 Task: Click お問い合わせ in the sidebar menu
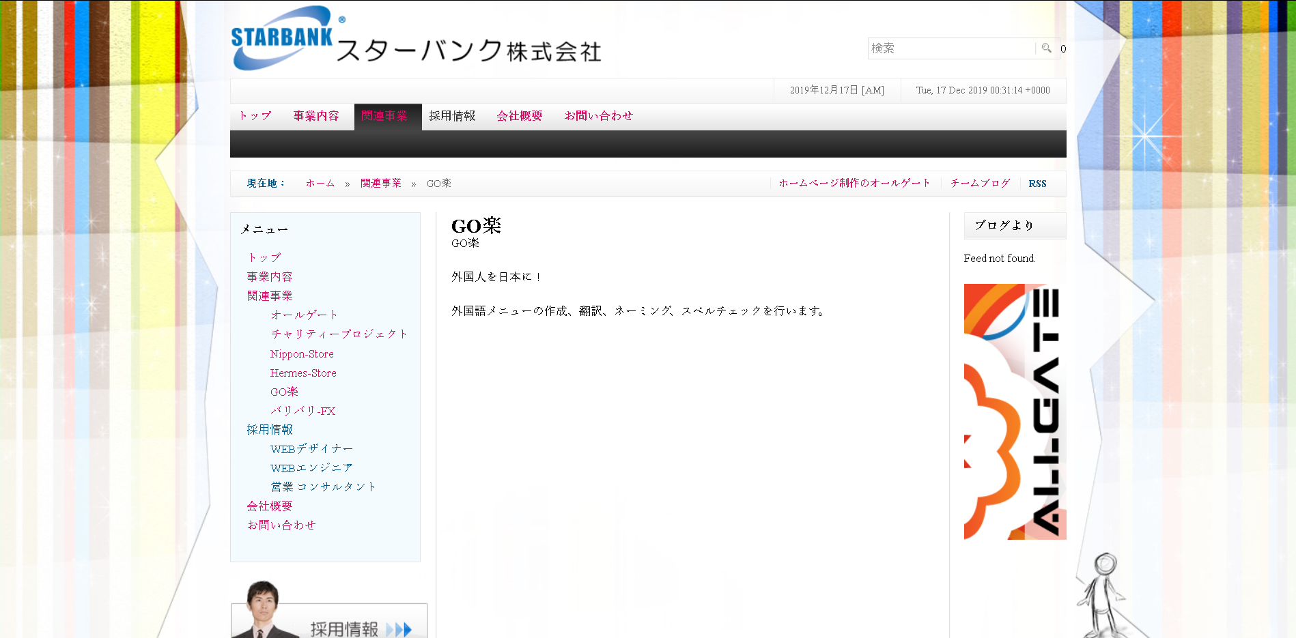click(x=281, y=525)
